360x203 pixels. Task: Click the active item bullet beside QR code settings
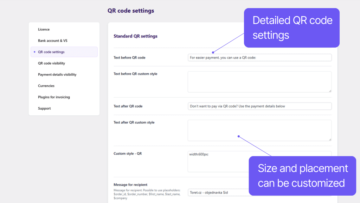coord(34,52)
